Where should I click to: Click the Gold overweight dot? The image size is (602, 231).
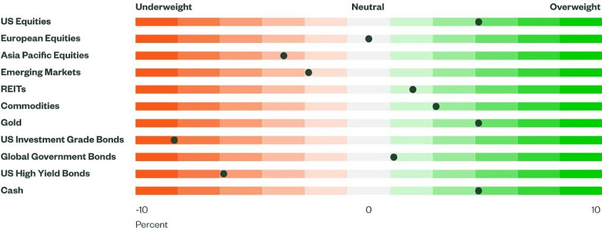click(479, 123)
